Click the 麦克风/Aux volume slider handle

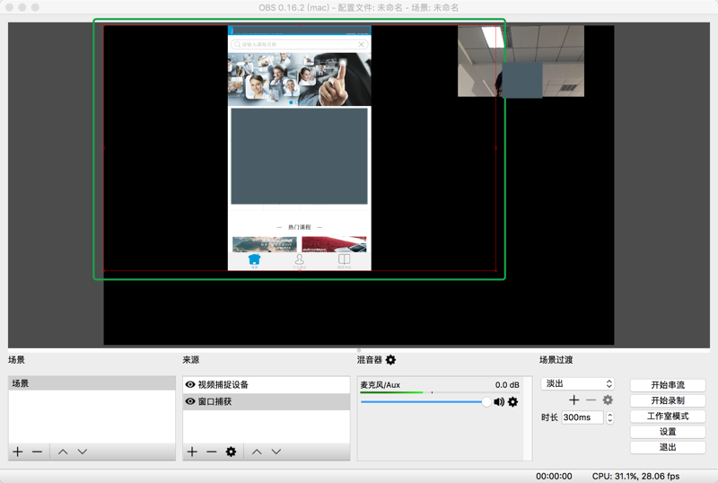pos(486,402)
